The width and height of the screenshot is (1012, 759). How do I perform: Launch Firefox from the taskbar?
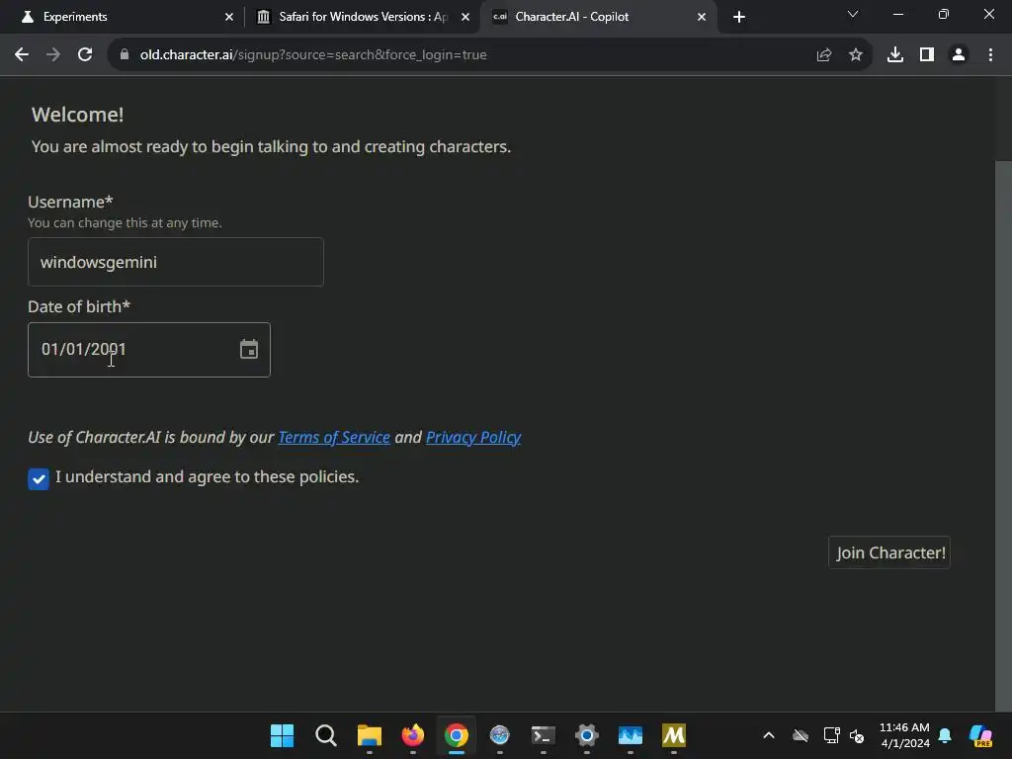point(413,735)
